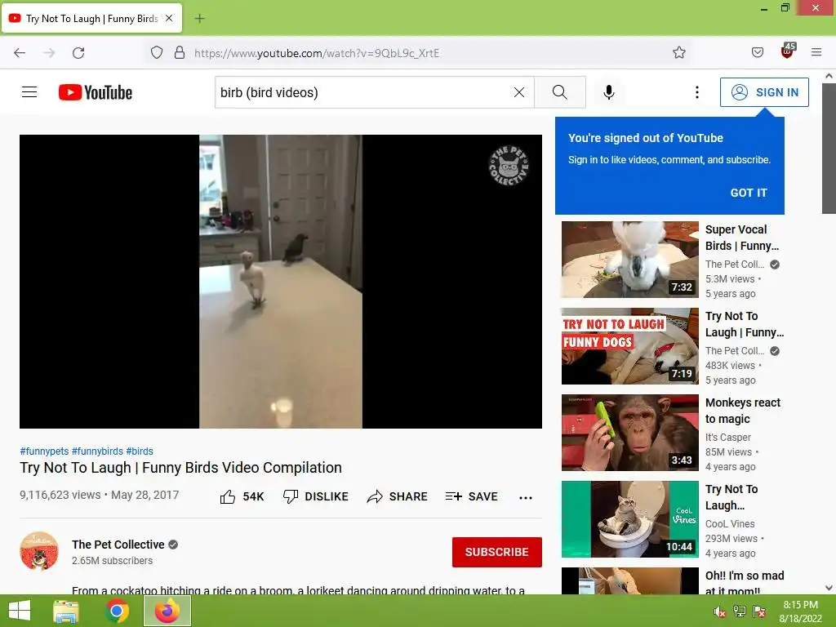Share the video using the arrow icon
836x627 pixels.
[375, 496]
